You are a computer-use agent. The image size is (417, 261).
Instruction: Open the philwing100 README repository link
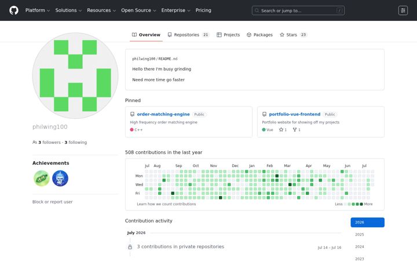(x=144, y=59)
